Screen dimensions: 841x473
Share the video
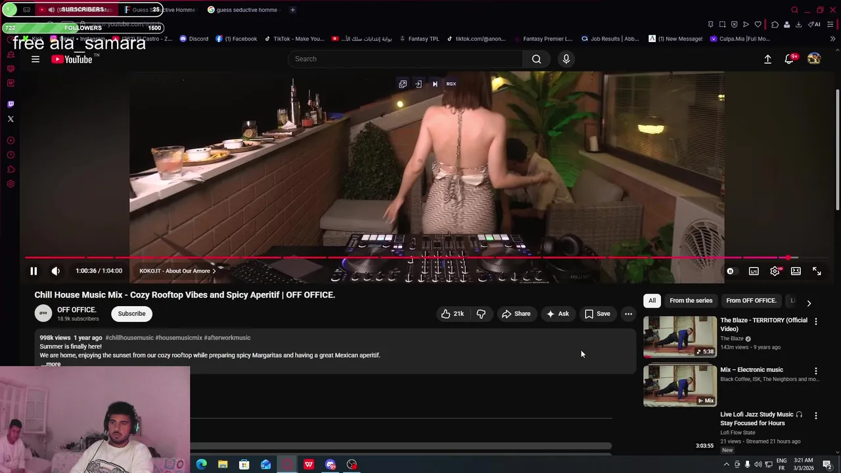tap(516, 313)
